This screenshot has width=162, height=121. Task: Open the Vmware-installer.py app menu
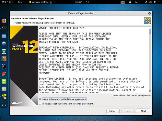click(42, 2)
